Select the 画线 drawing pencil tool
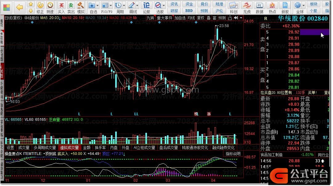The height and width of the screenshot is (186, 333). (x=132, y=5)
